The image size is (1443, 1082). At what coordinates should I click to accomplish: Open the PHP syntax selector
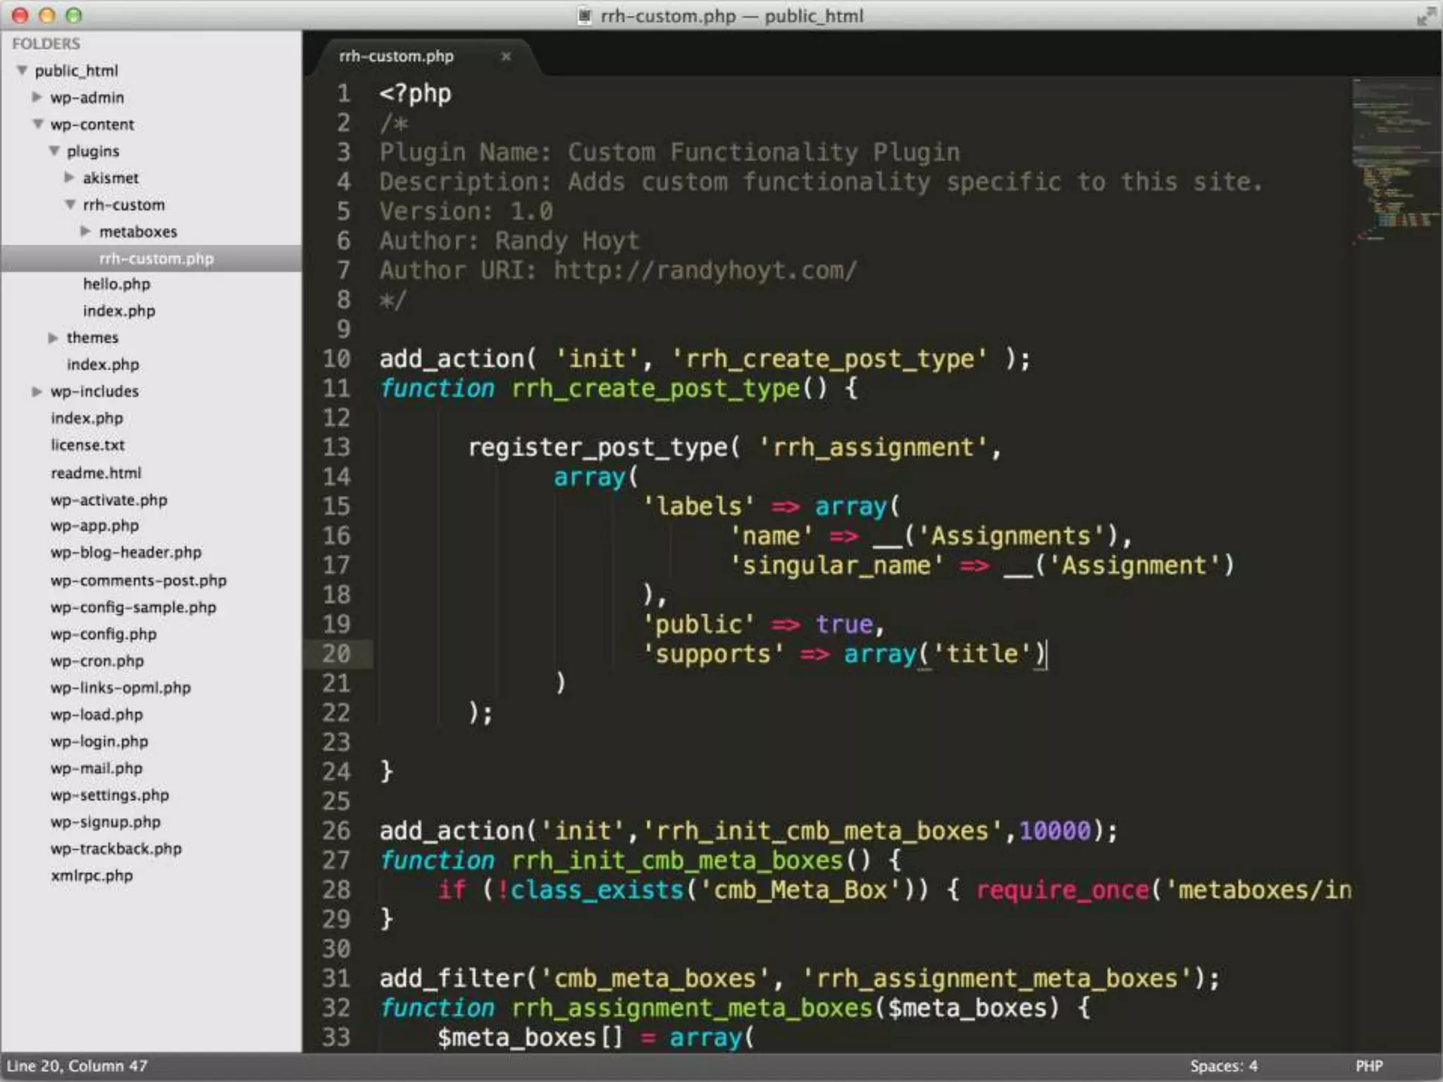pos(1368,1066)
